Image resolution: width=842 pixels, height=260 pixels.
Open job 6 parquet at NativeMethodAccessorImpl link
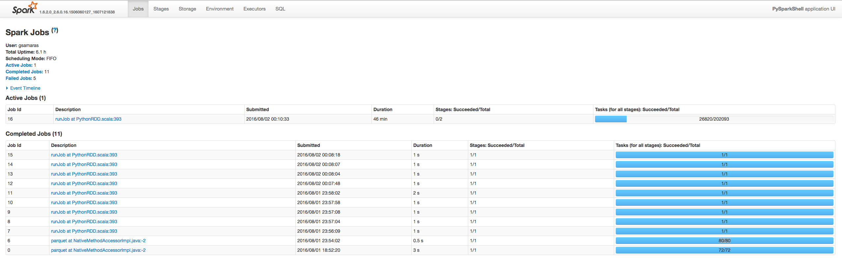[x=98, y=241]
